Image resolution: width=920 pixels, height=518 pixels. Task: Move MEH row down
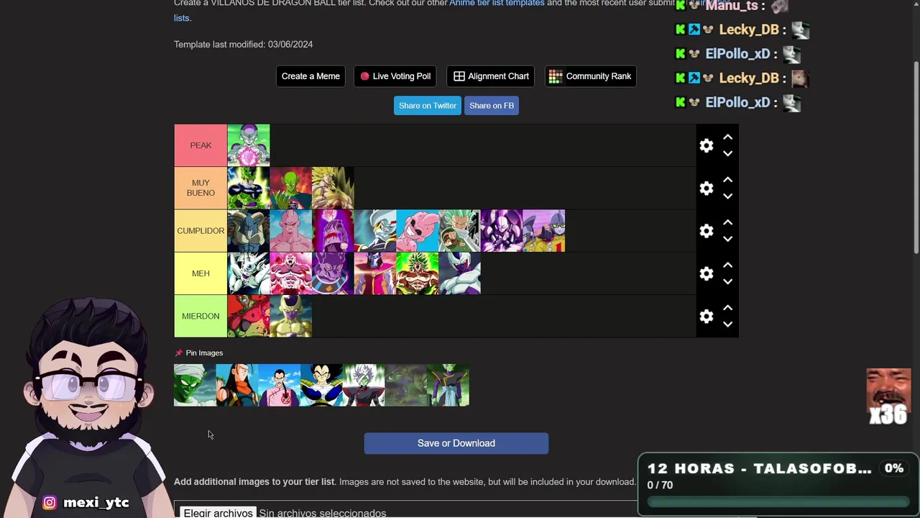(x=727, y=281)
